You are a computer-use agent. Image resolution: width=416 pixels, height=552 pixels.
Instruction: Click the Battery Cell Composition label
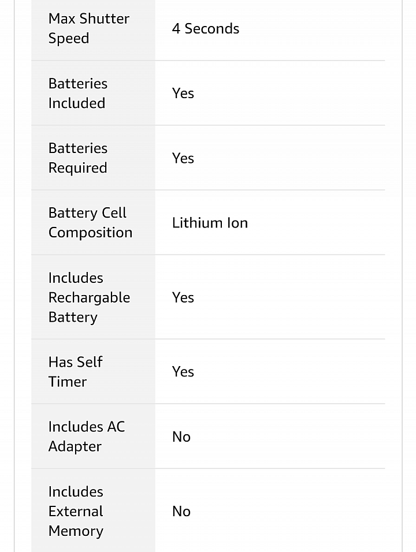coord(90,222)
